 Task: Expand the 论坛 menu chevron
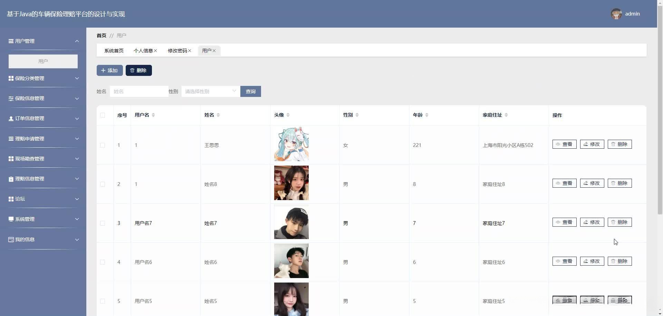[77, 199]
